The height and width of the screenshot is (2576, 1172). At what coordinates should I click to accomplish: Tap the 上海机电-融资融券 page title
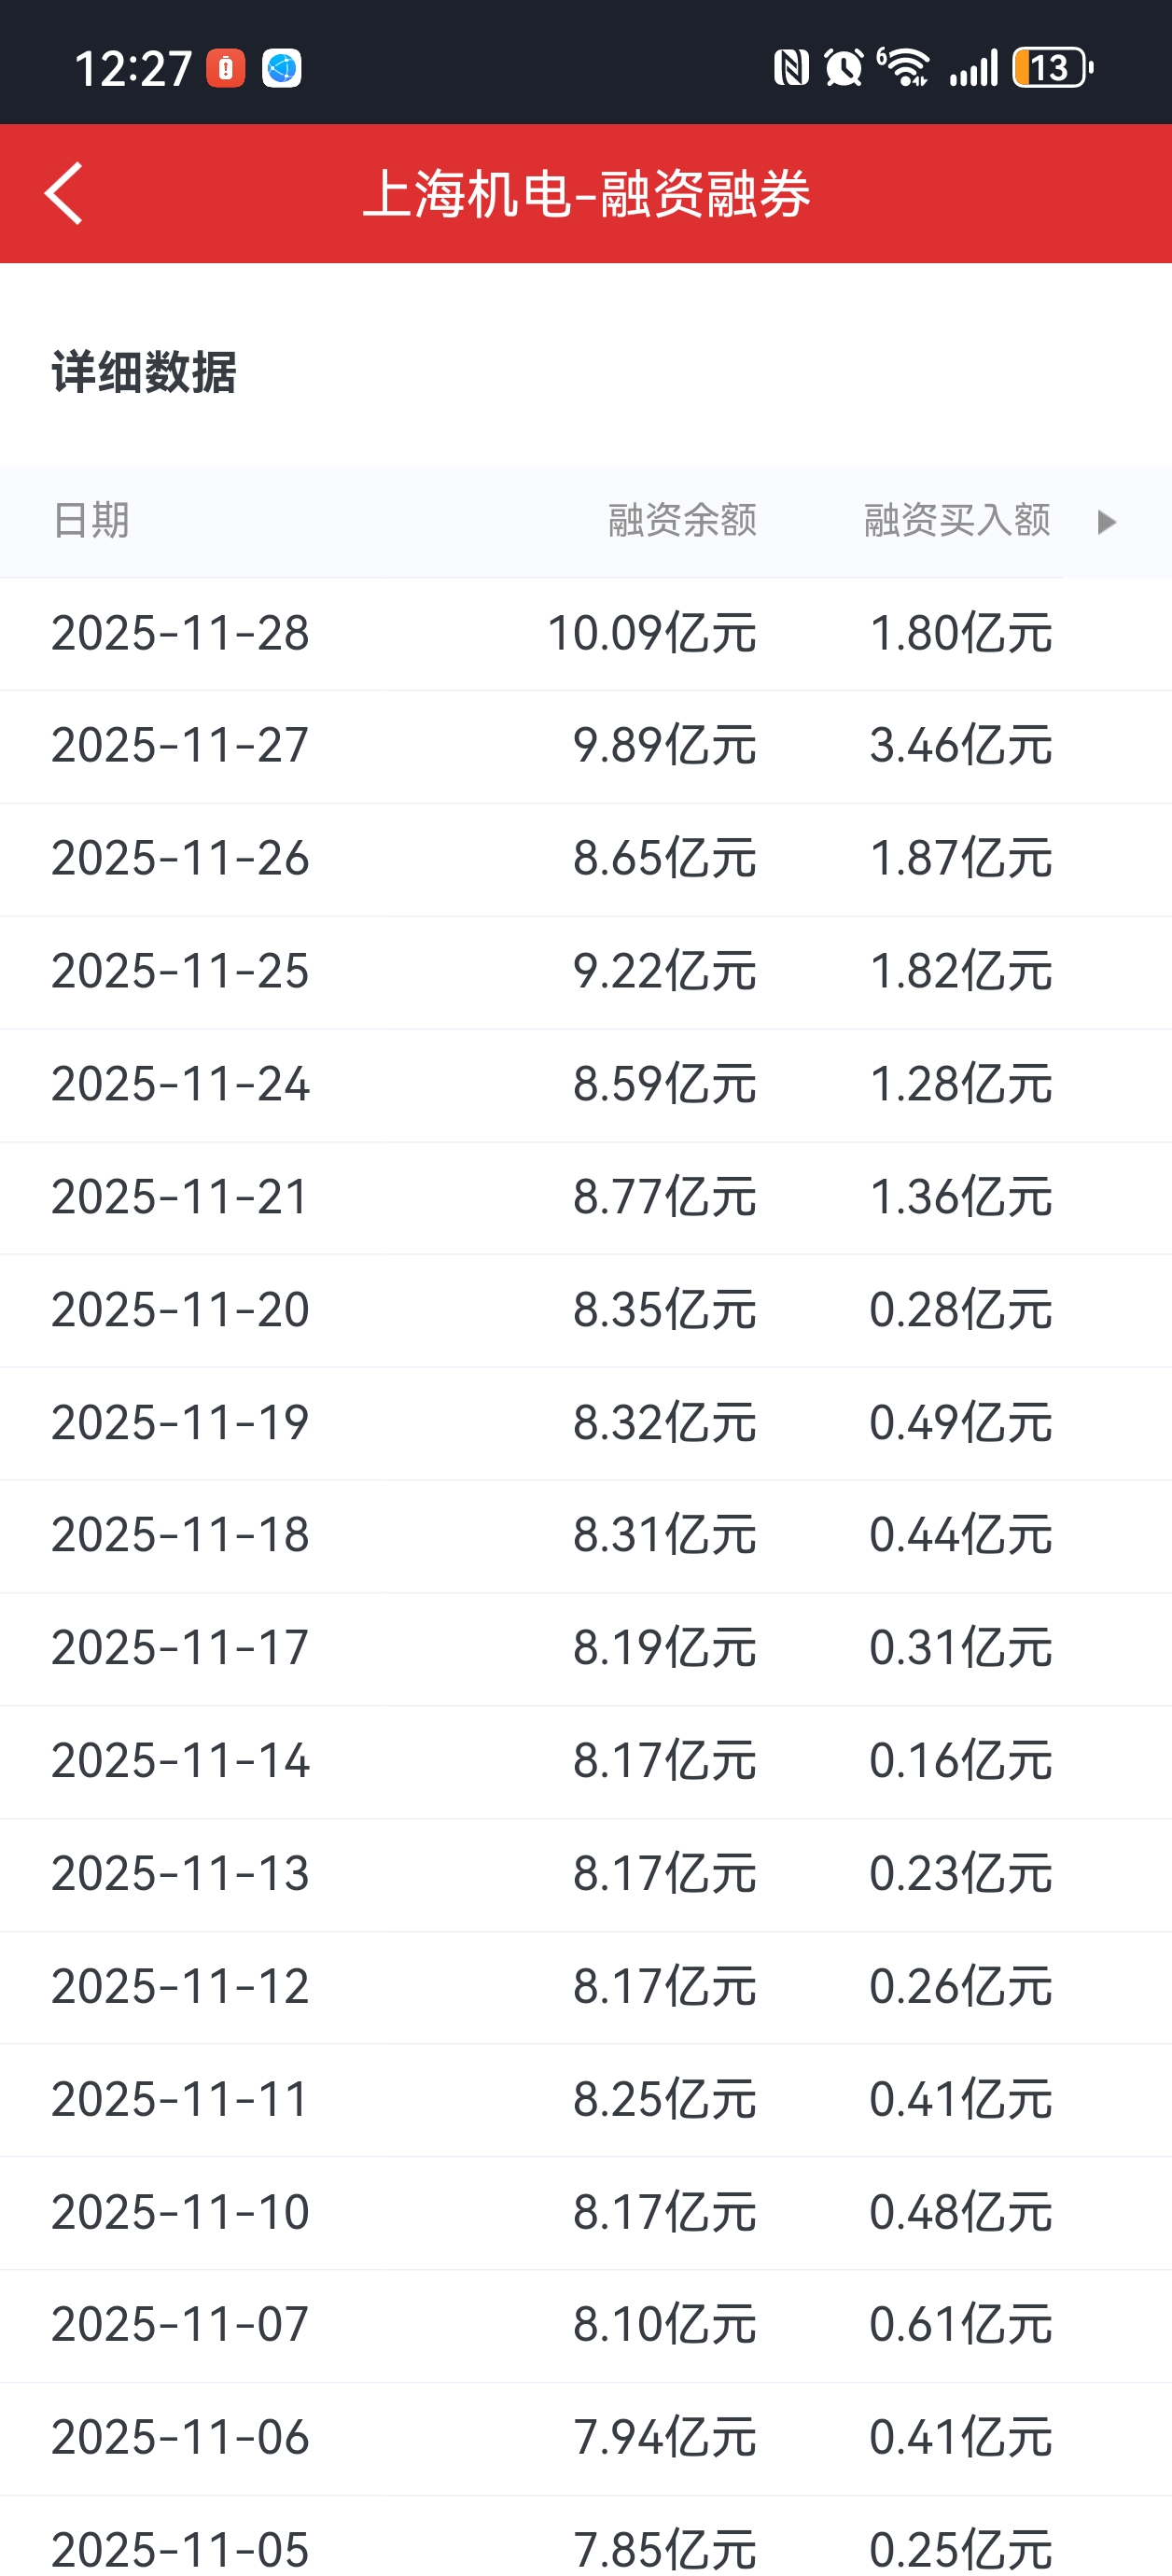click(x=586, y=194)
